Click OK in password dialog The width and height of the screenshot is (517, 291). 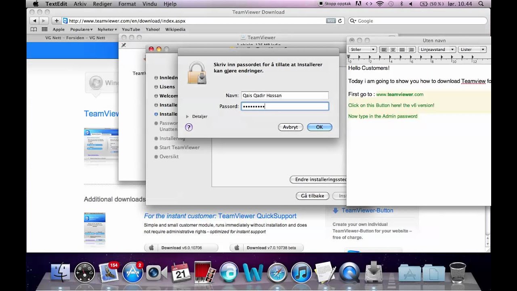point(319,127)
